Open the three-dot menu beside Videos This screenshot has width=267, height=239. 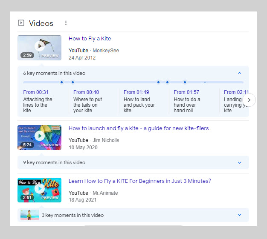coord(66,23)
